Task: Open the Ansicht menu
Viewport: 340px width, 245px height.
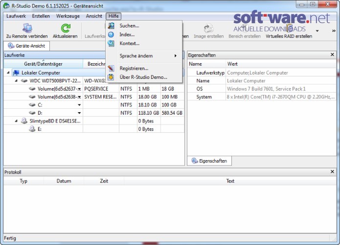Action: click(x=94, y=16)
